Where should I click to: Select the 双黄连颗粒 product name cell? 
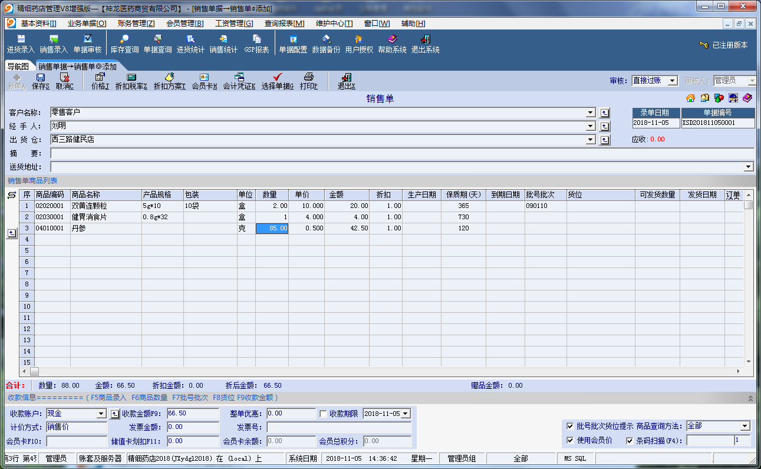106,206
